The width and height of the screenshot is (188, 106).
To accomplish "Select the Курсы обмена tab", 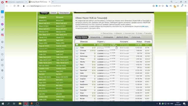I will [x=82, y=37].
